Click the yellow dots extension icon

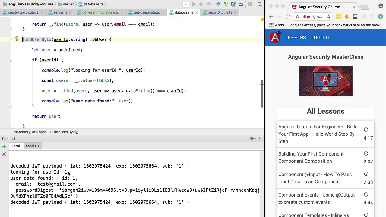338,17
